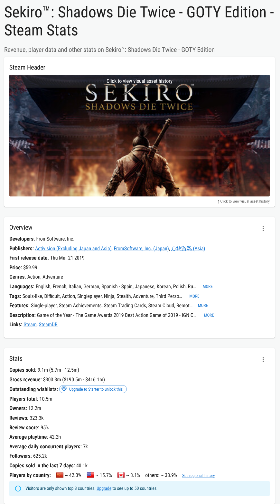Click the Upgrade link in the visitors notice
This screenshot has width=280, height=504.
(x=104, y=489)
